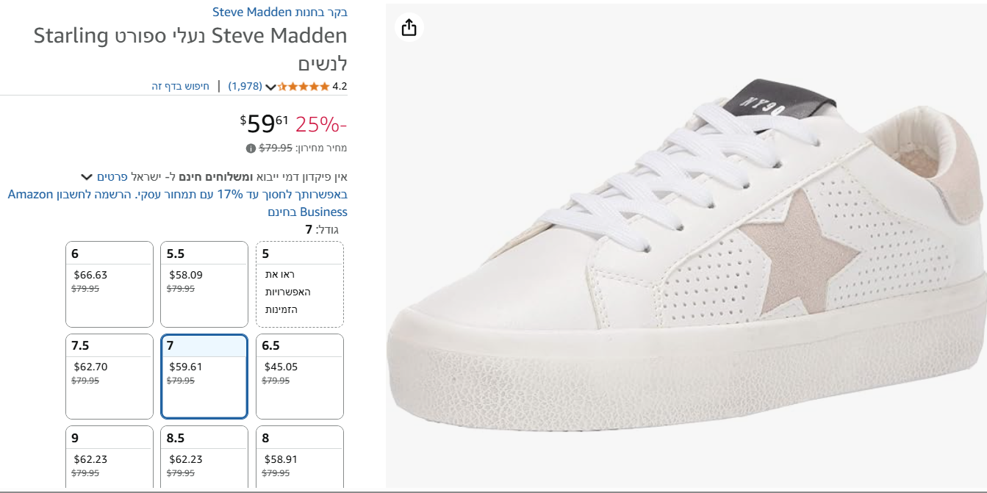The width and height of the screenshot is (987, 493).
Task: Click the orange star rating icons
Action: click(303, 87)
